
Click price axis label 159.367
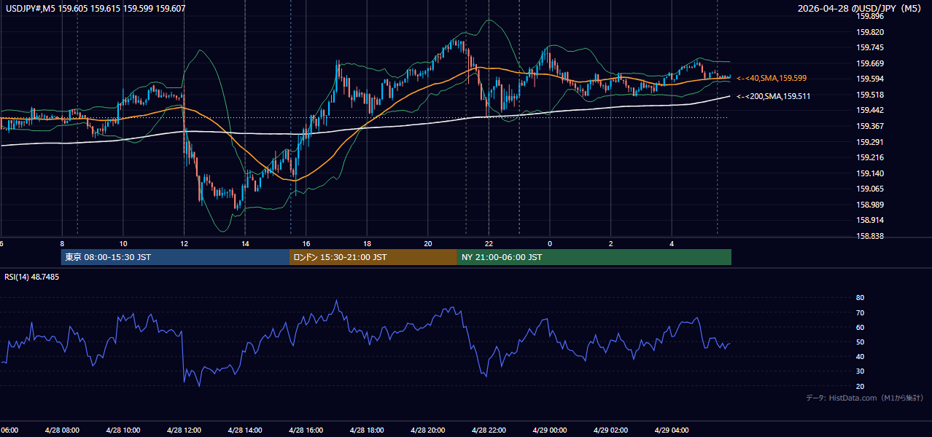click(x=870, y=126)
